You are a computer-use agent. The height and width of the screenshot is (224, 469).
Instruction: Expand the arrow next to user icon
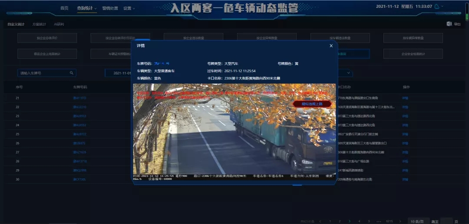pos(443,6)
